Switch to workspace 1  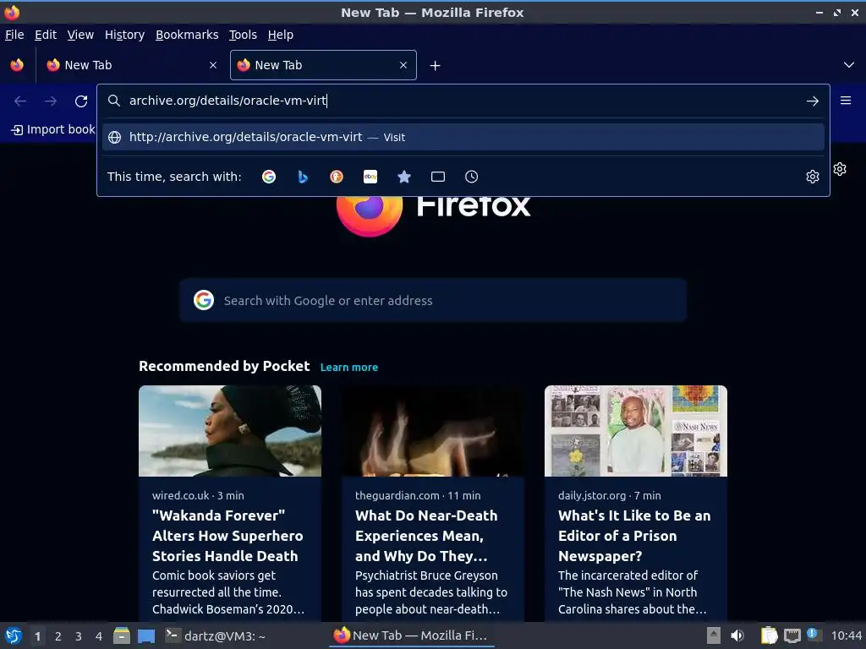point(37,636)
